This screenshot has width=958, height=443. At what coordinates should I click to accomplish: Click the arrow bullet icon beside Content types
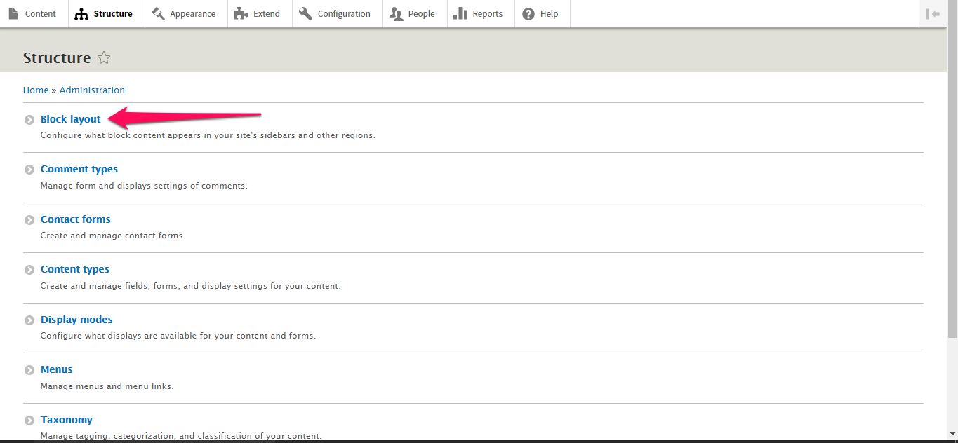[29, 270]
